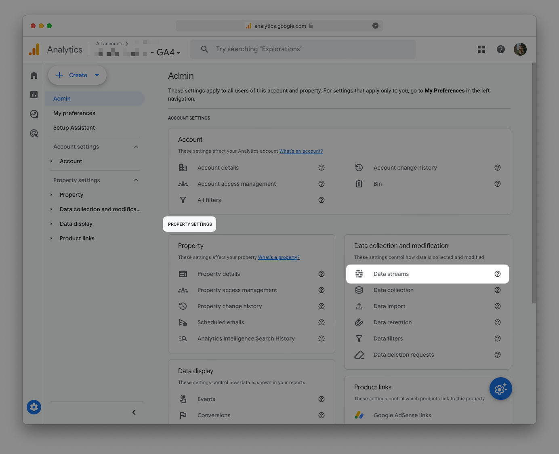Open the GA4 property selector dropdown
This screenshot has height=454, width=559.
pyautogui.click(x=138, y=52)
